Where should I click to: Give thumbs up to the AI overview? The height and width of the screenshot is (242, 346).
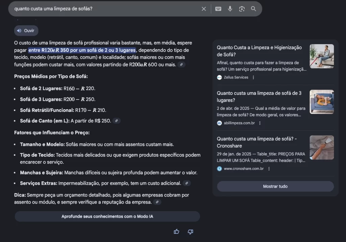[176, 232]
